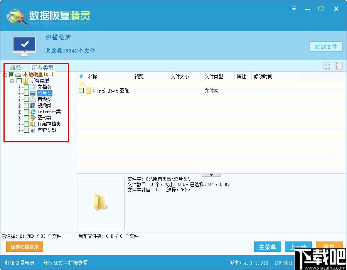Sort by 文件类型 column header

(x=214, y=76)
